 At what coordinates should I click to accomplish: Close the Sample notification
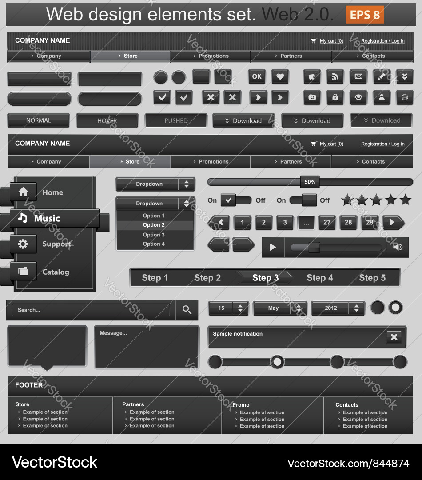click(394, 337)
